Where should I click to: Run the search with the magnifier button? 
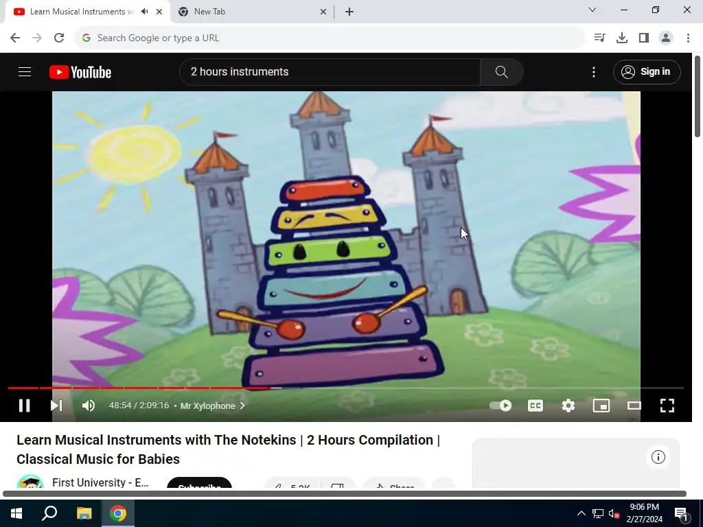coord(501,71)
